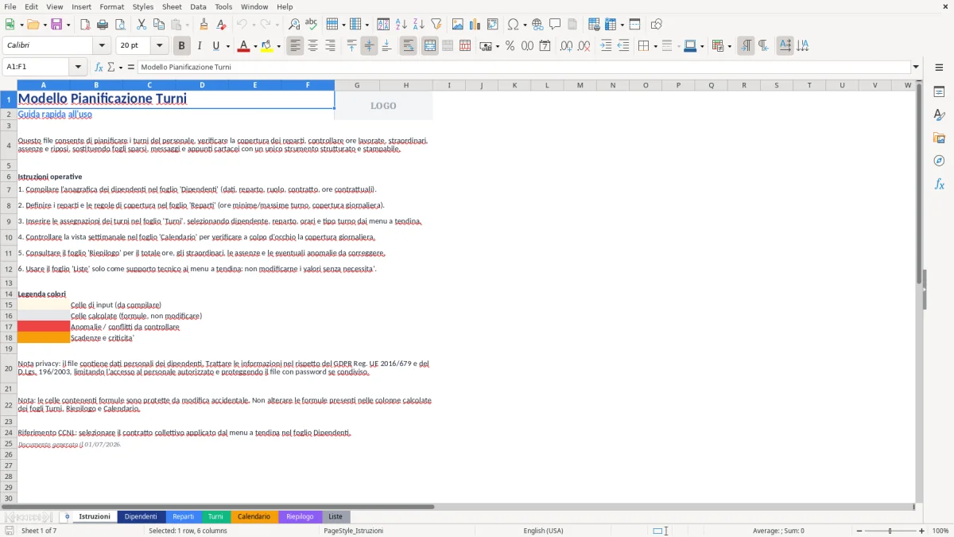Switch to the Turni sheet tab

pos(215,516)
